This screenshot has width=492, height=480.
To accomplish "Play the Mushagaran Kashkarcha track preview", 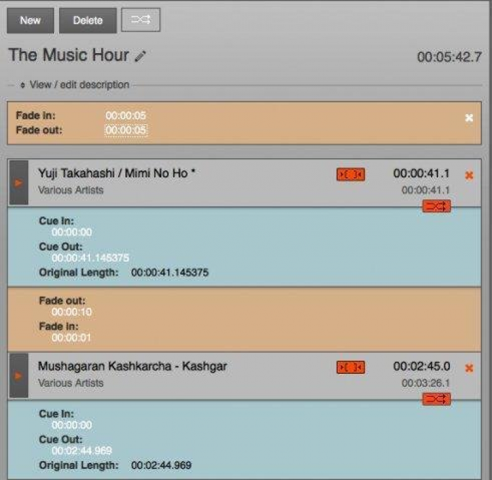I will [19, 376].
